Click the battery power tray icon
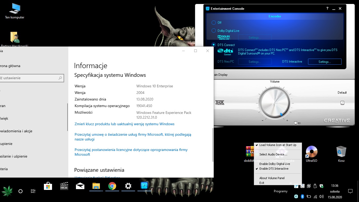The width and height of the screenshot is (359, 202). click(x=309, y=196)
